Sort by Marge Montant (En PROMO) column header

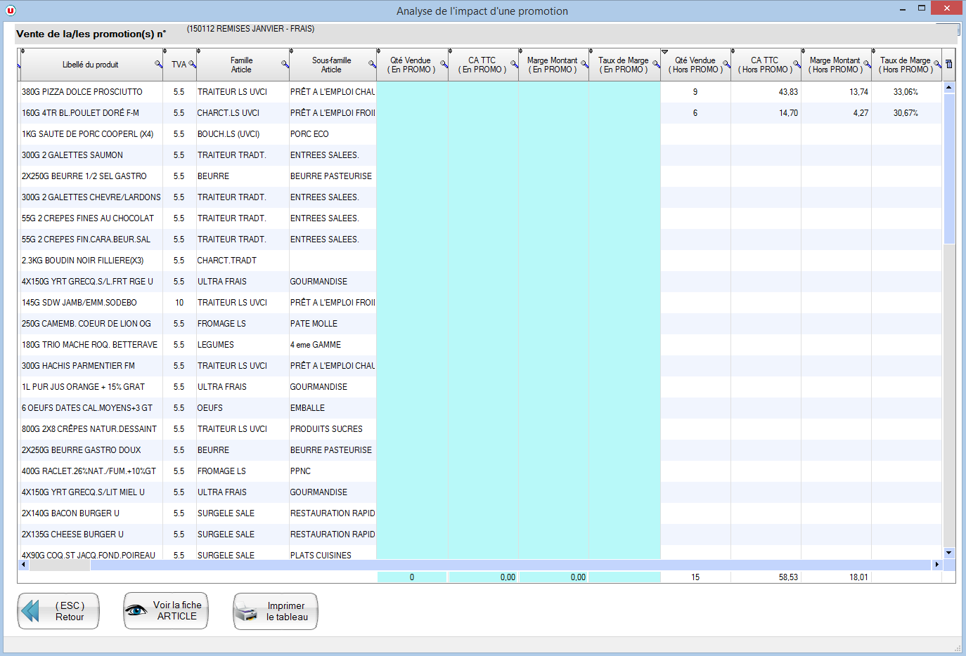tap(552, 65)
